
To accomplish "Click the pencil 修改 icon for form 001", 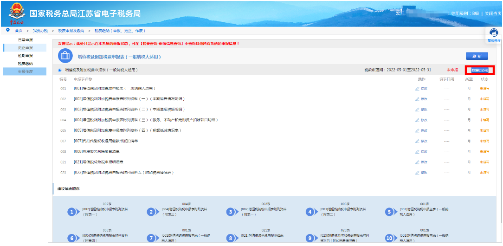I will click(418, 88).
